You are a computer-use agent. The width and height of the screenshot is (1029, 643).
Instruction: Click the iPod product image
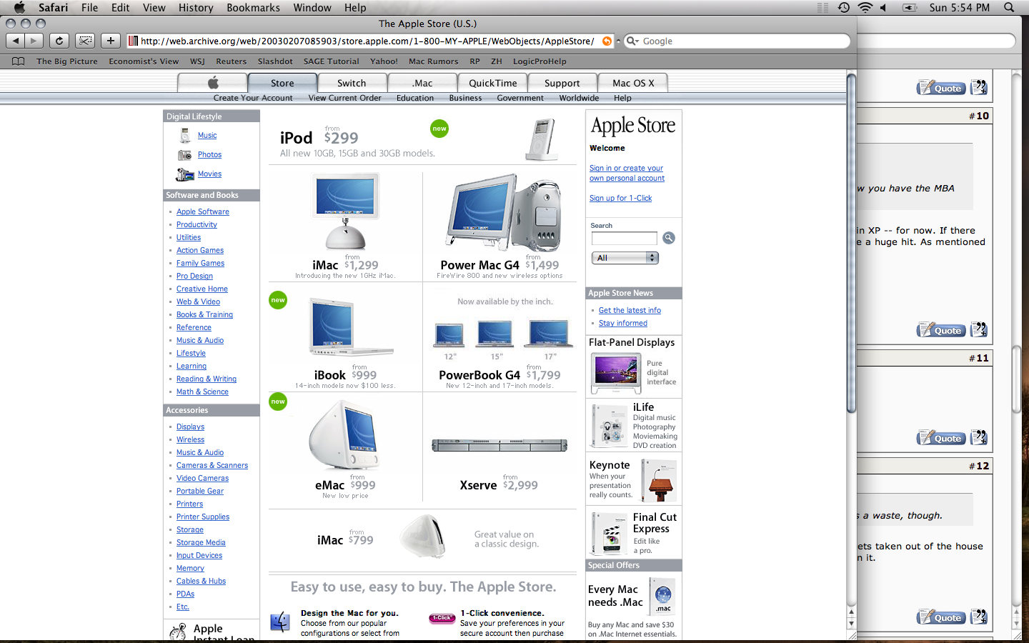[541, 140]
